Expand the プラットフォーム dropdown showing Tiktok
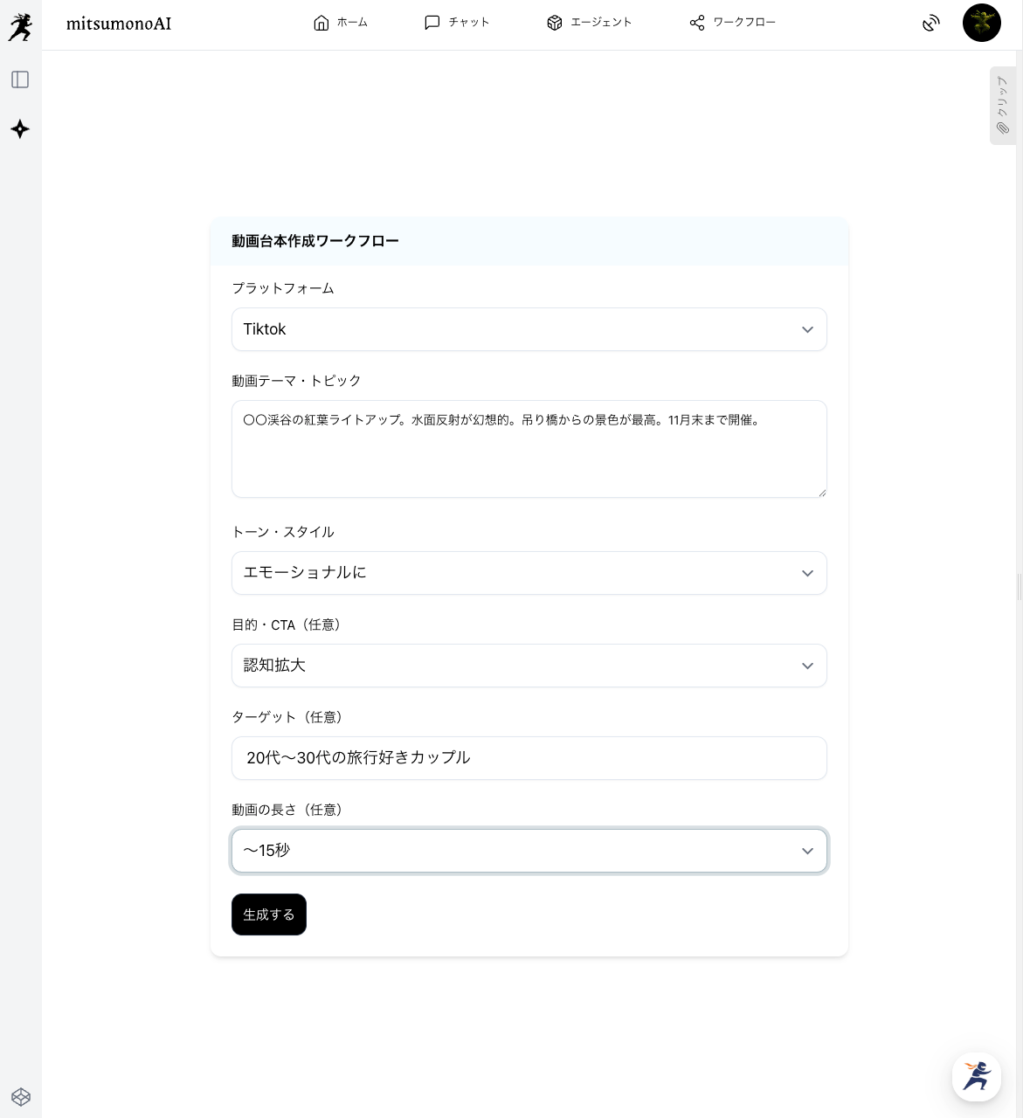 click(529, 329)
